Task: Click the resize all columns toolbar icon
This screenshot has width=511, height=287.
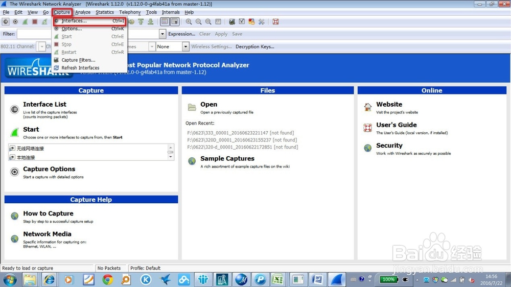Action: pyautogui.click(x=218, y=22)
